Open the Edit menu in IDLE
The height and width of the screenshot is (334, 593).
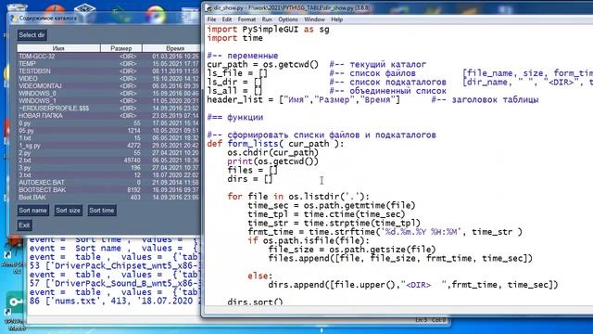[227, 19]
